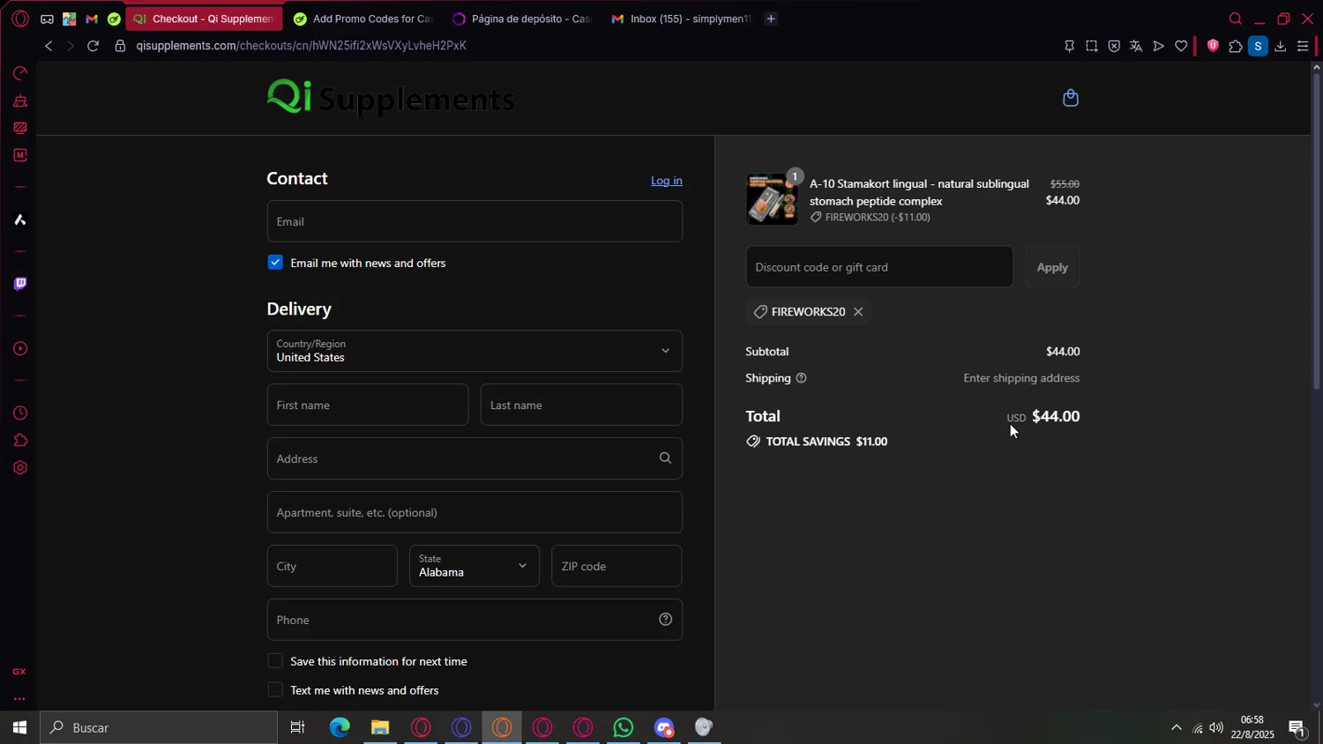Open Settings gear in Opera sidebar
The width and height of the screenshot is (1323, 744).
coord(20,468)
